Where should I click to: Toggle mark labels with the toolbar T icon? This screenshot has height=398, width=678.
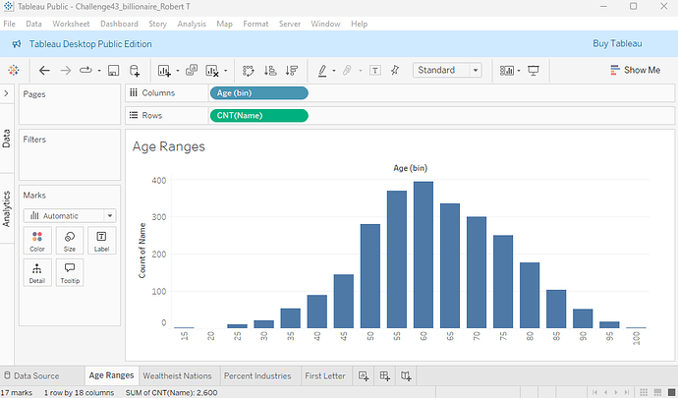point(376,71)
